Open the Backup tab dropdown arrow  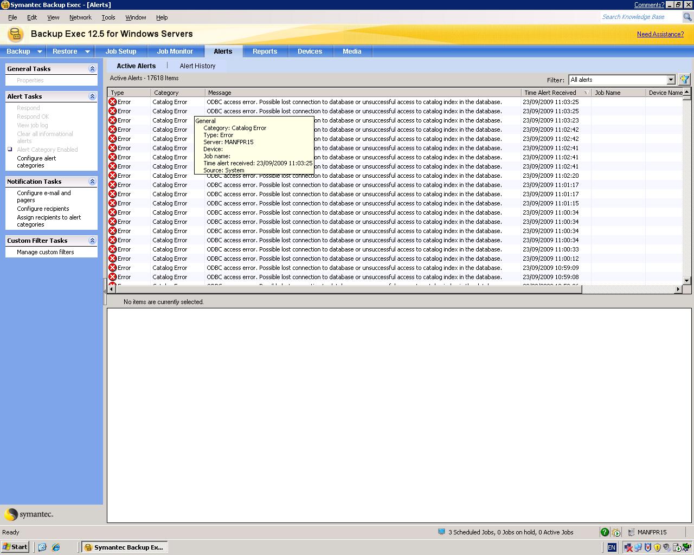point(40,51)
